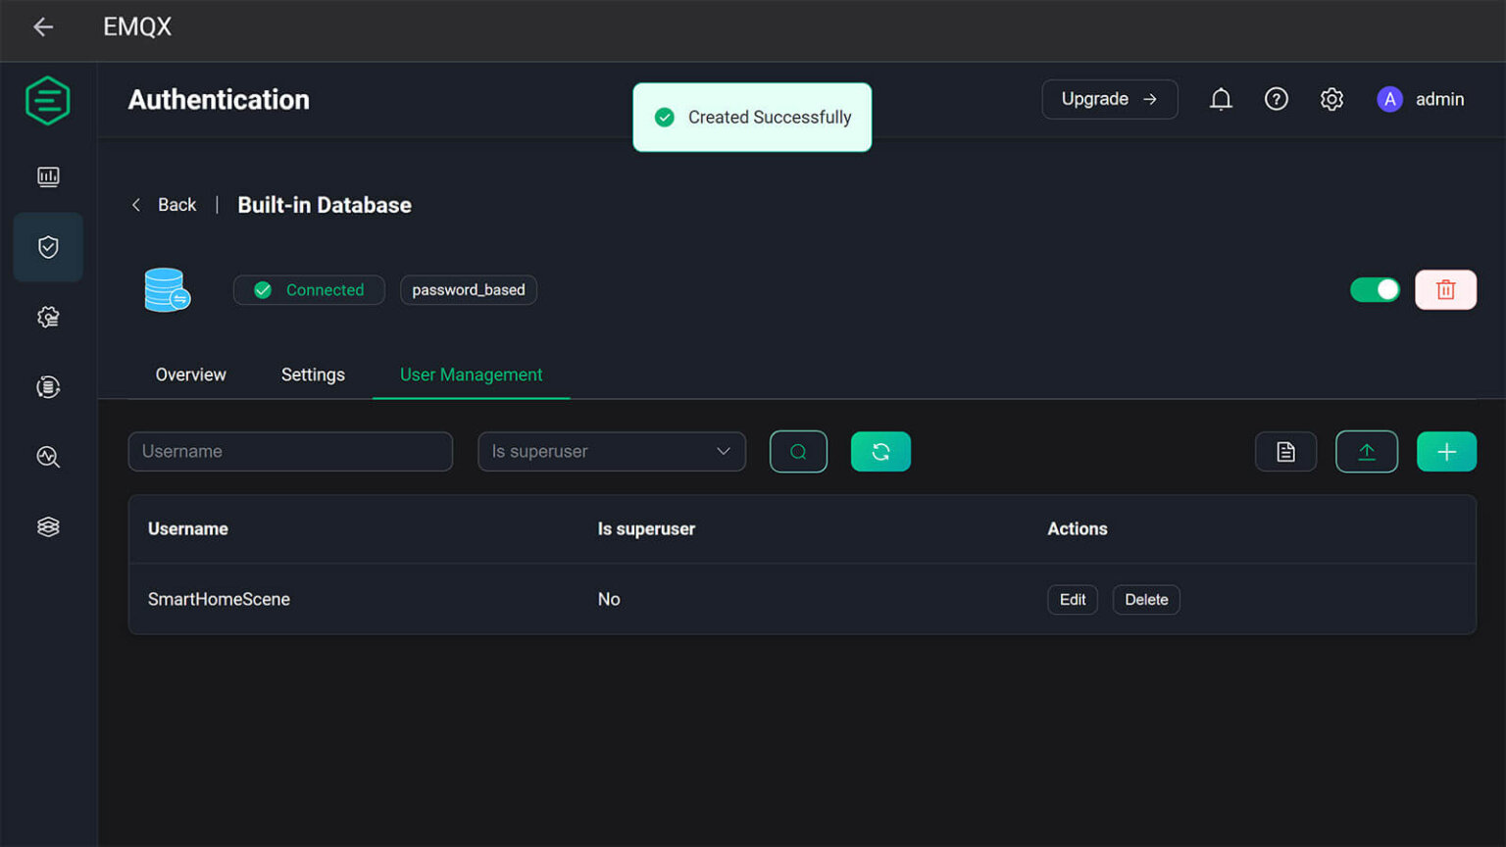This screenshot has width=1506, height=847.
Task: Select the Access Control shield sidebar icon
Action: [47, 247]
